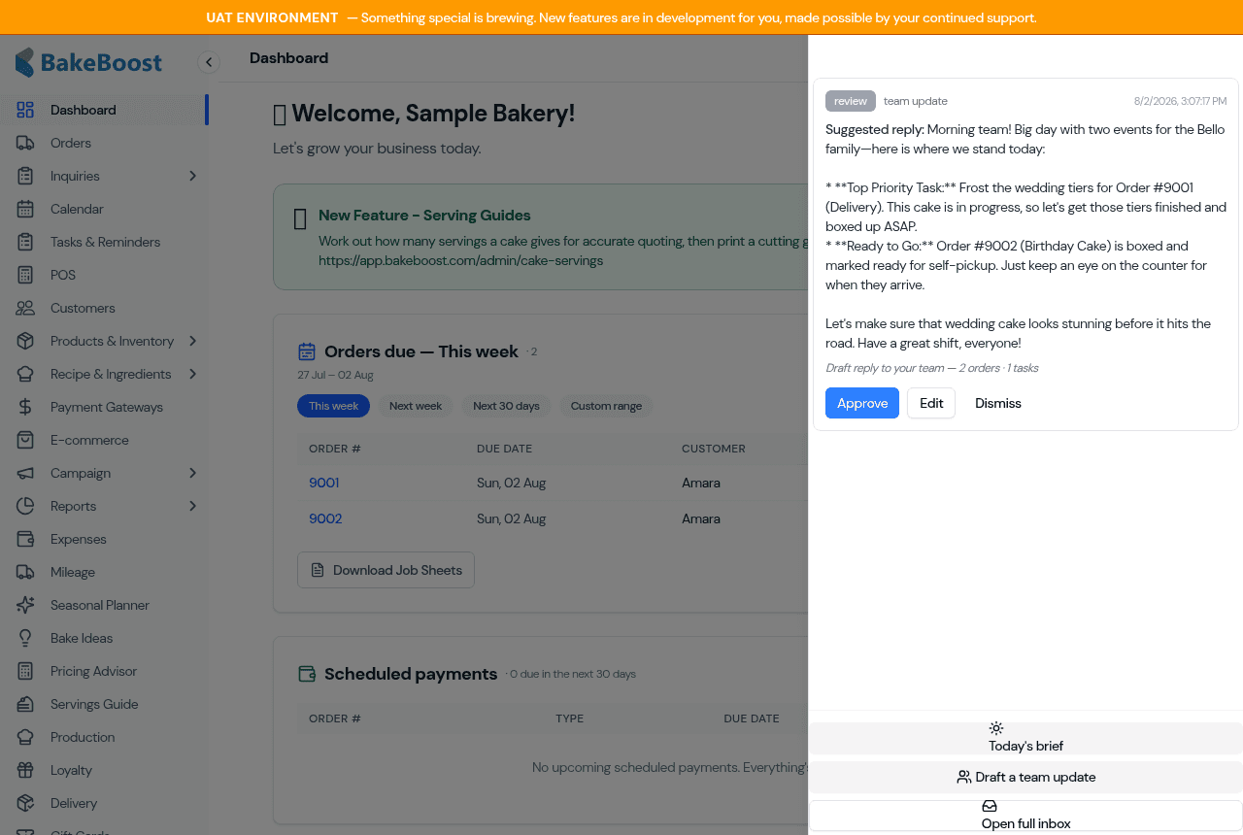
Task: Approve the suggested team reply
Action: (862, 403)
